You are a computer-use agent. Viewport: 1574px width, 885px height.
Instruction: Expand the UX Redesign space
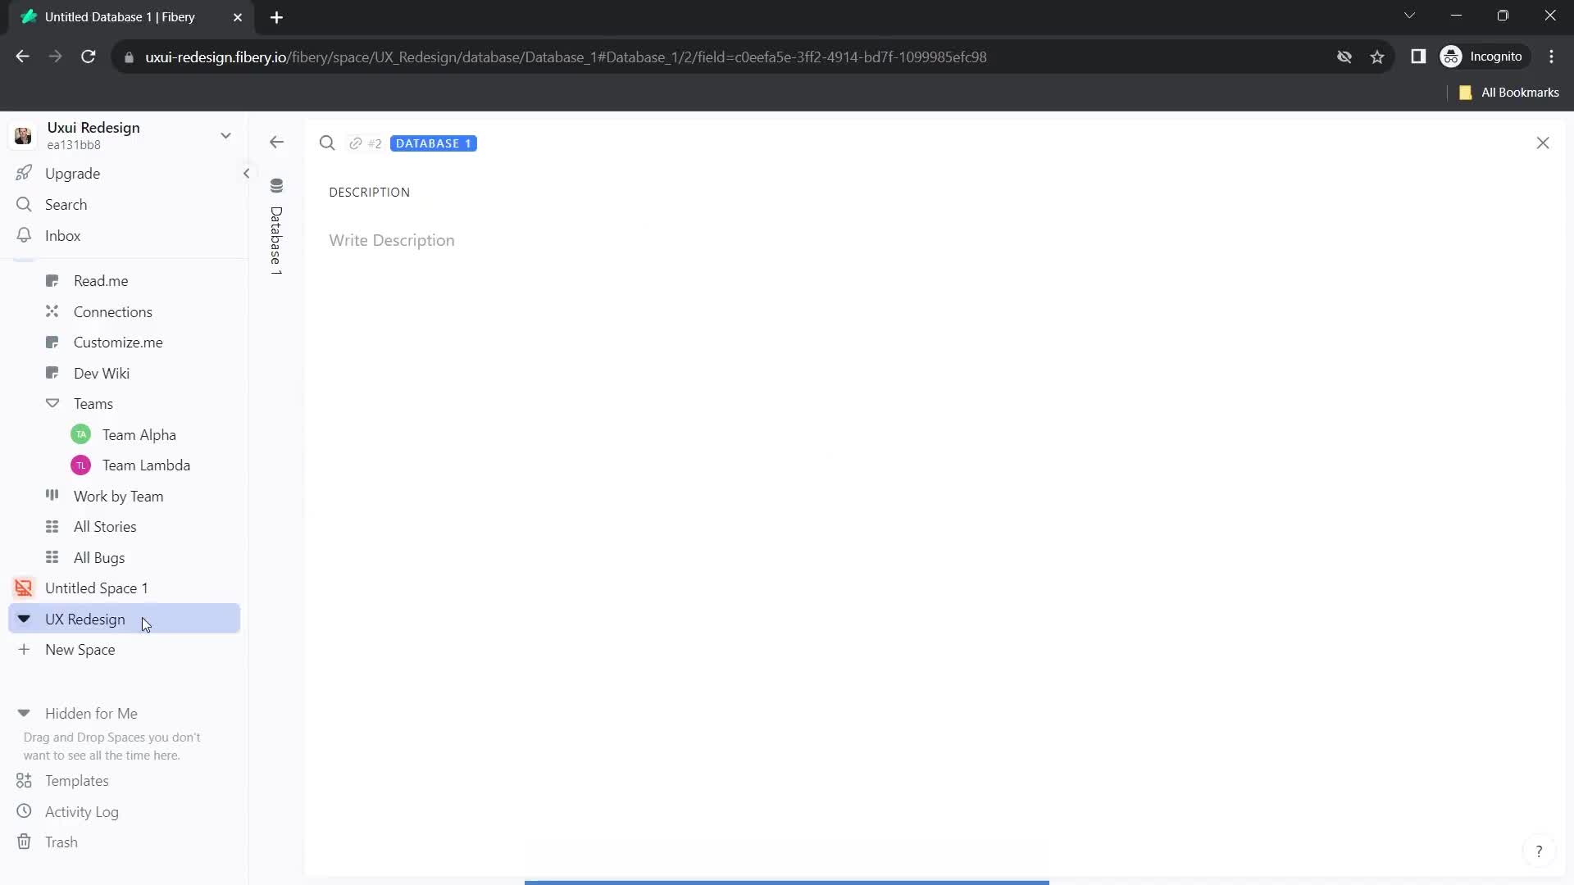click(x=24, y=618)
